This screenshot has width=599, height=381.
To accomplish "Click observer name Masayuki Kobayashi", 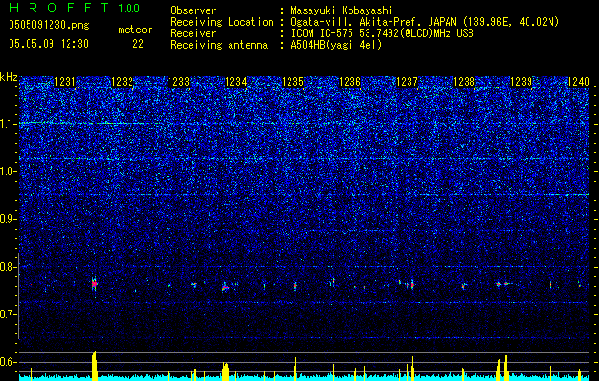I will point(342,10).
